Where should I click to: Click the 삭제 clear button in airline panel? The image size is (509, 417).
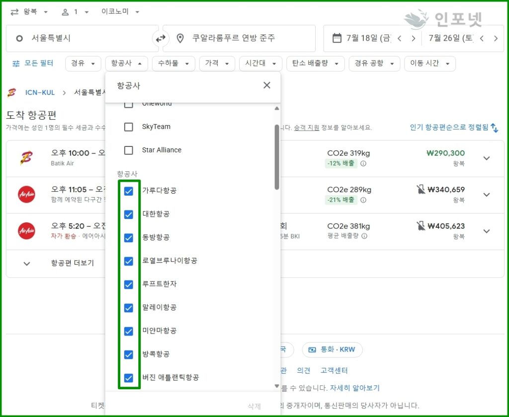point(254,406)
